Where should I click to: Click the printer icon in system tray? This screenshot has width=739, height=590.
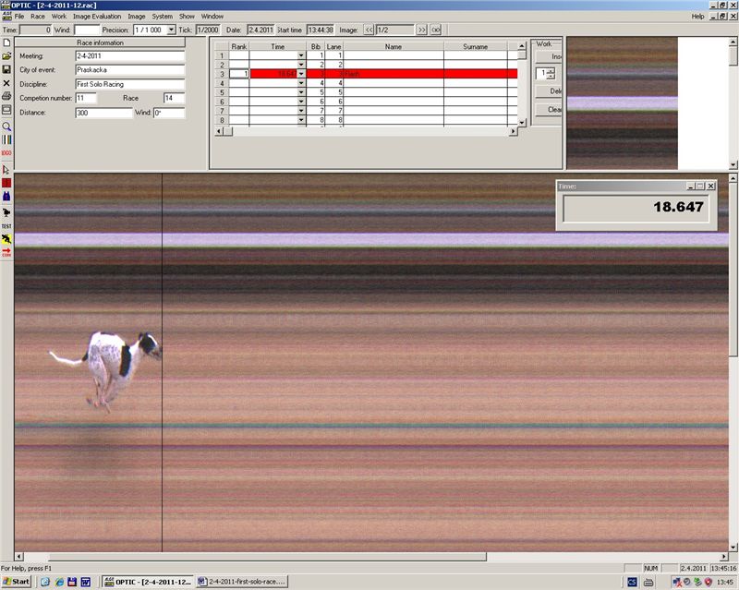(x=649, y=583)
